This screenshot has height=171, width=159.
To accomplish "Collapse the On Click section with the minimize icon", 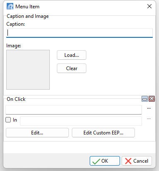I will [144, 99].
